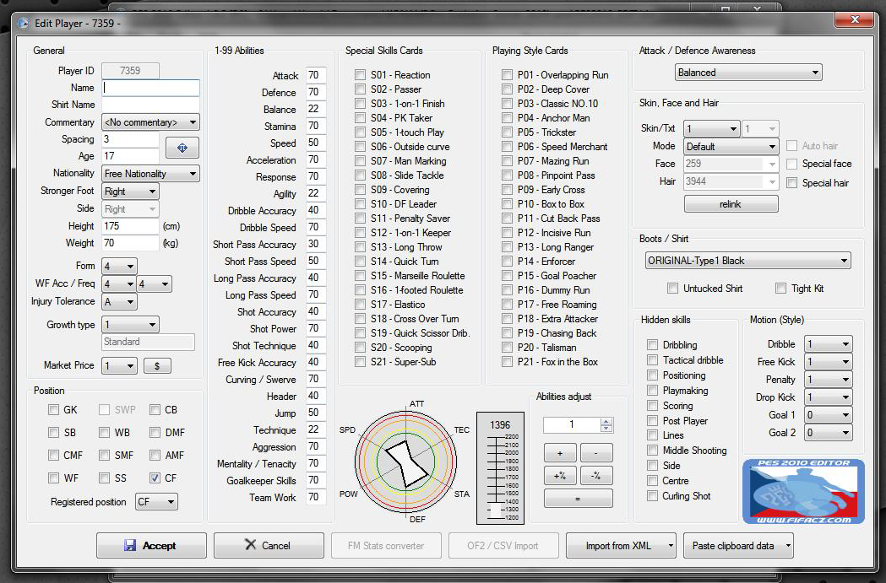
Task: Uncheck the CF position checkbox
Action: coord(155,478)
